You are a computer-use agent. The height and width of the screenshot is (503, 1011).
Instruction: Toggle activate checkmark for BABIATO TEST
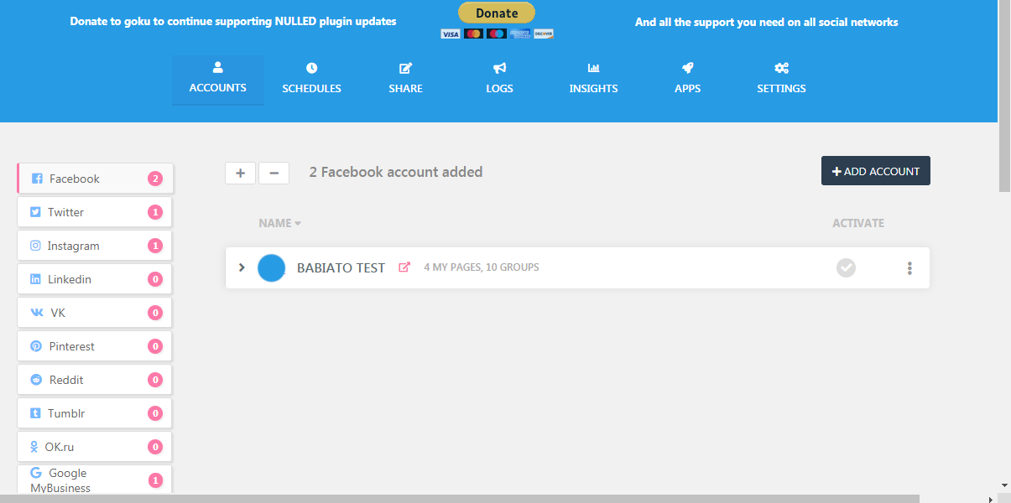click(846, 267)
